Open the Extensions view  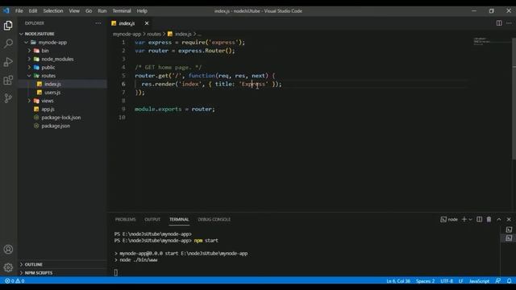[8, 80]
